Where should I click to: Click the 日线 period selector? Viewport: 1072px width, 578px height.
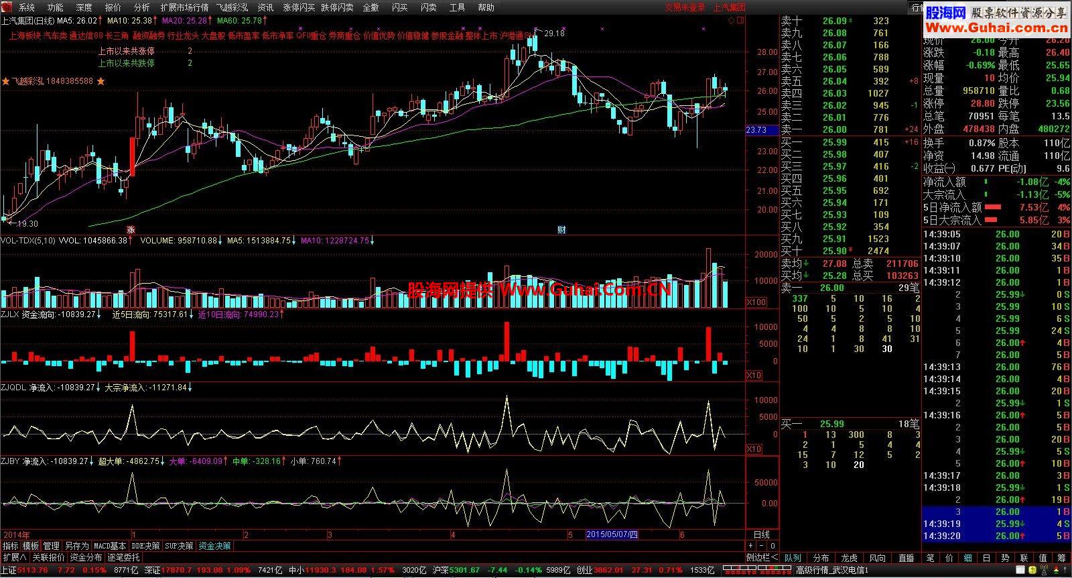click(762, 534)
